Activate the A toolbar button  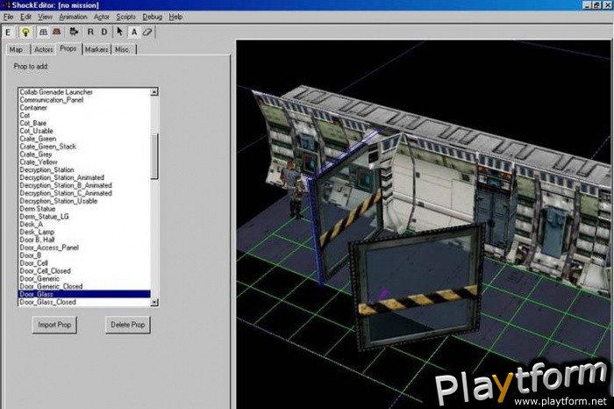134,32
